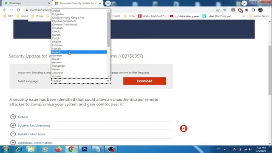Launch Internet Explorer from taskbar
This screenshot has width=272, height=153.
[x=19, y=149]
